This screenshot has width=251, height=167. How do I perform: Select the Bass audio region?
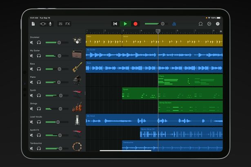[x=154, y=67]
